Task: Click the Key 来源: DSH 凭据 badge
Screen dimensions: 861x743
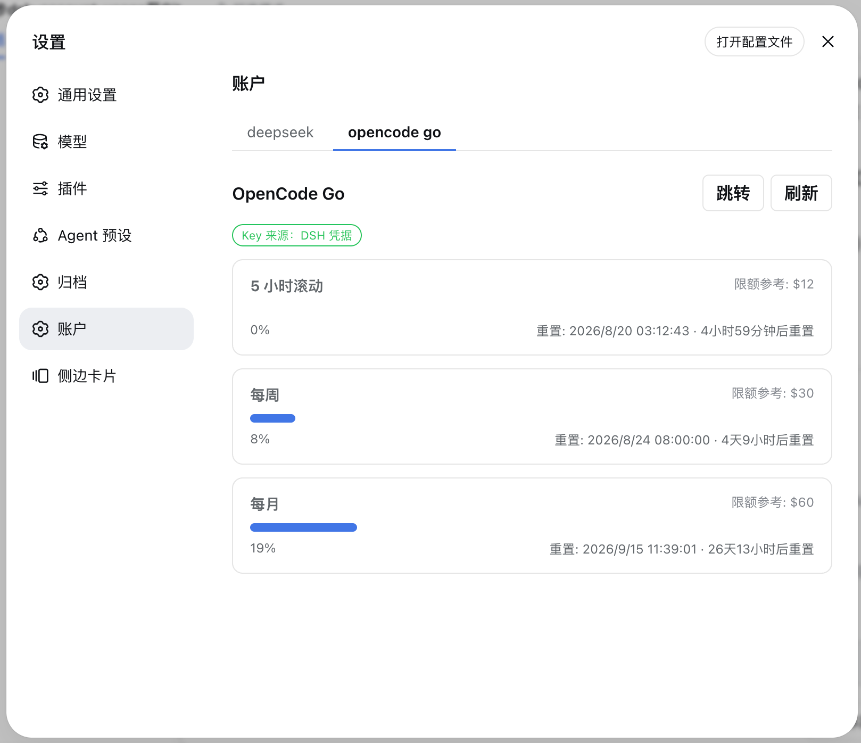Action: coord(297,235)
